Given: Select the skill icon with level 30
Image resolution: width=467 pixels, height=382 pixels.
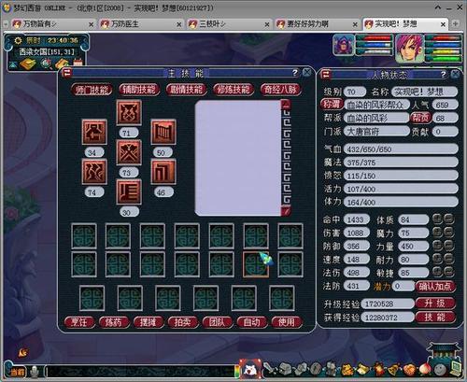Looking at the screenshot, I should (x=129, y=191).
